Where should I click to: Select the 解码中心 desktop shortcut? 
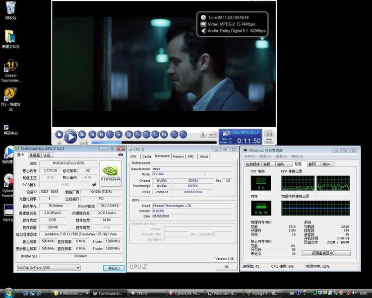pyautogui.click(x=10, y=130)
